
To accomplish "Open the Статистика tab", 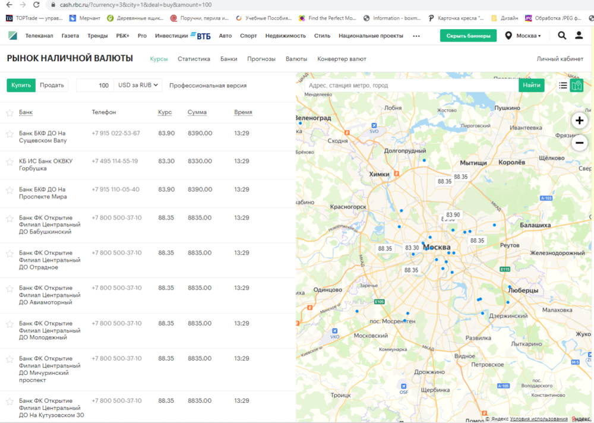I will (x=194, y=59).
